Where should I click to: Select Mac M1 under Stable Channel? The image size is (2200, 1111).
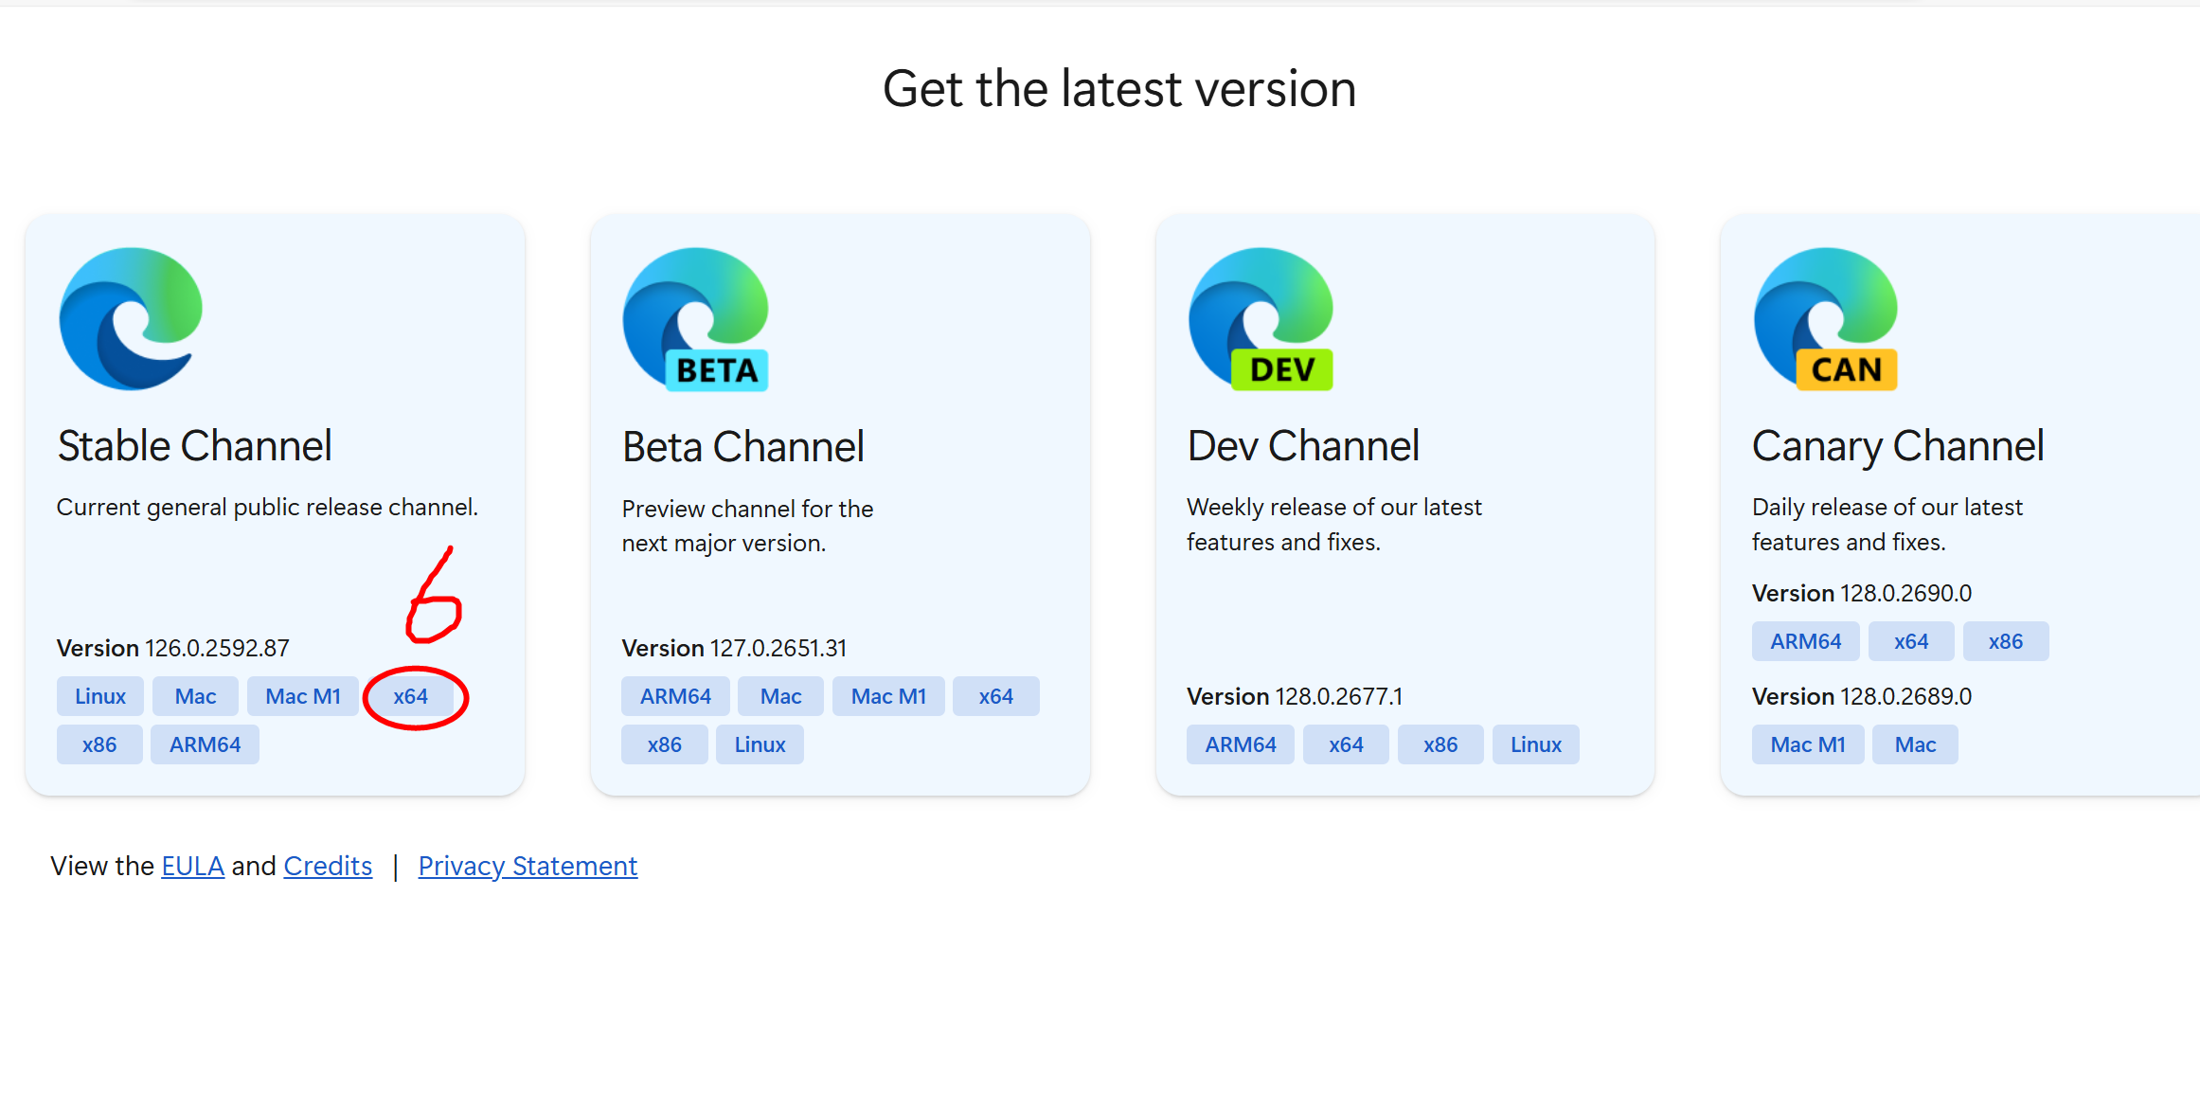pyautogui.click(x=302, y=696)
